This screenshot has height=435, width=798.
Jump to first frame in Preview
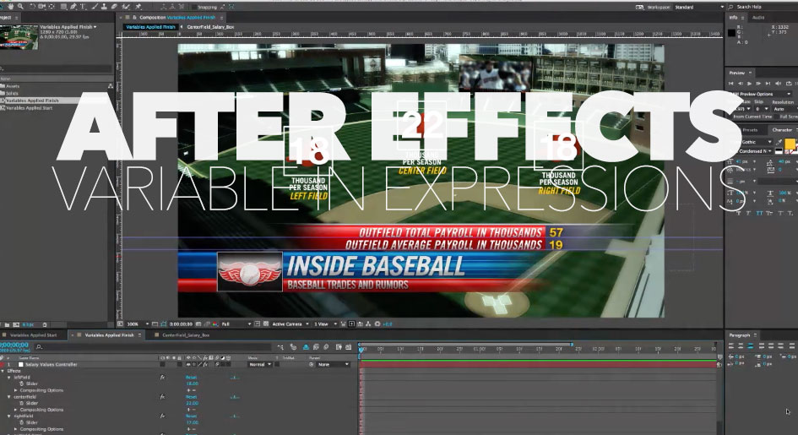pos(731,84)
